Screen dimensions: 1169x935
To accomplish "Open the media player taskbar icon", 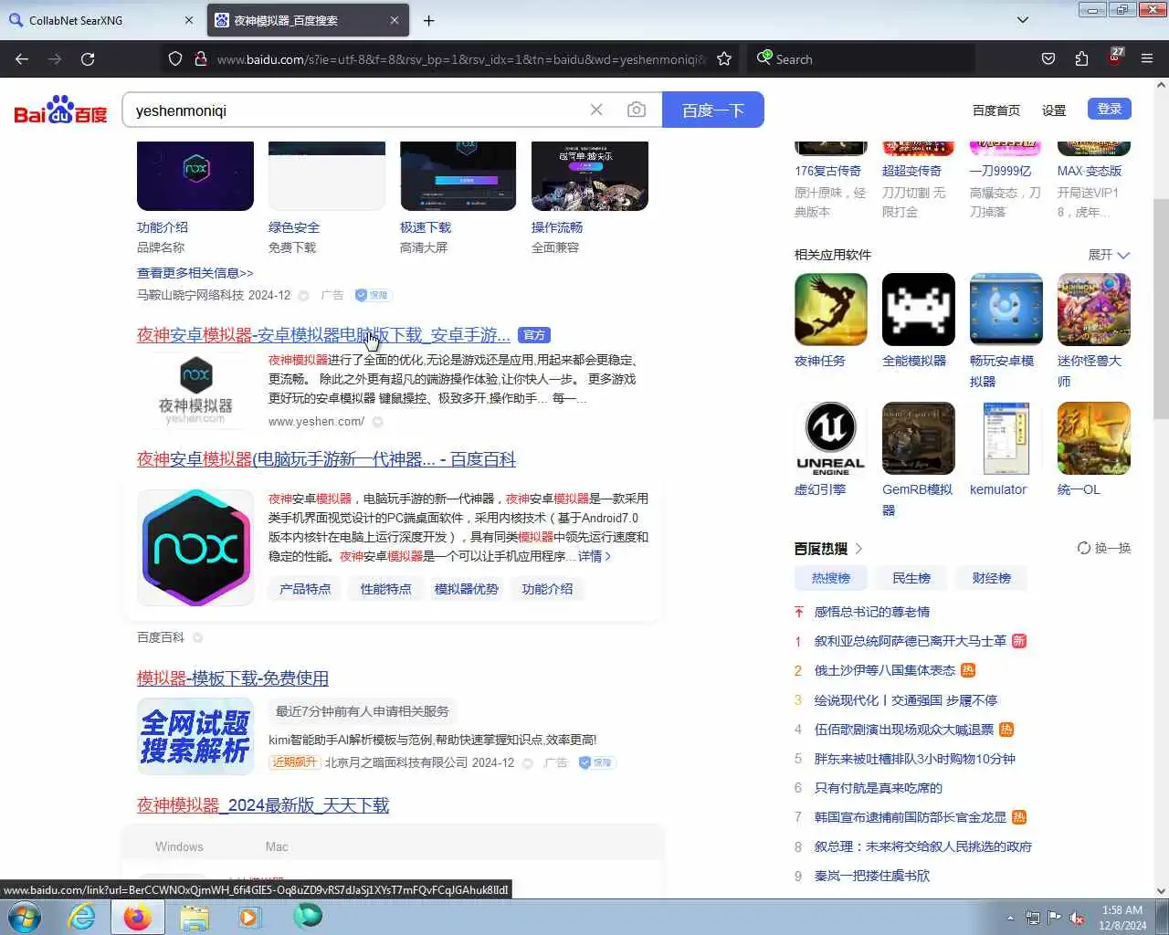I will [x=249, y=916].
